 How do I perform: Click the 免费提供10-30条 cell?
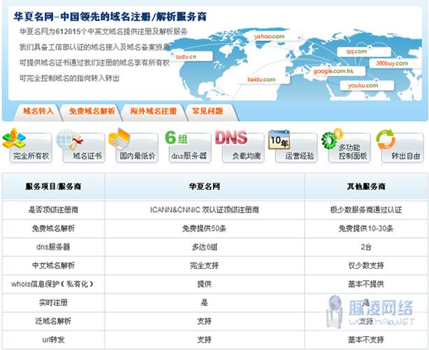tap(366, 229)
